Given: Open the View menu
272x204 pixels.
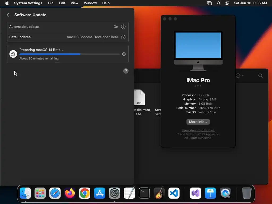Looking at the screenshot, I should (x=74, y=3).
